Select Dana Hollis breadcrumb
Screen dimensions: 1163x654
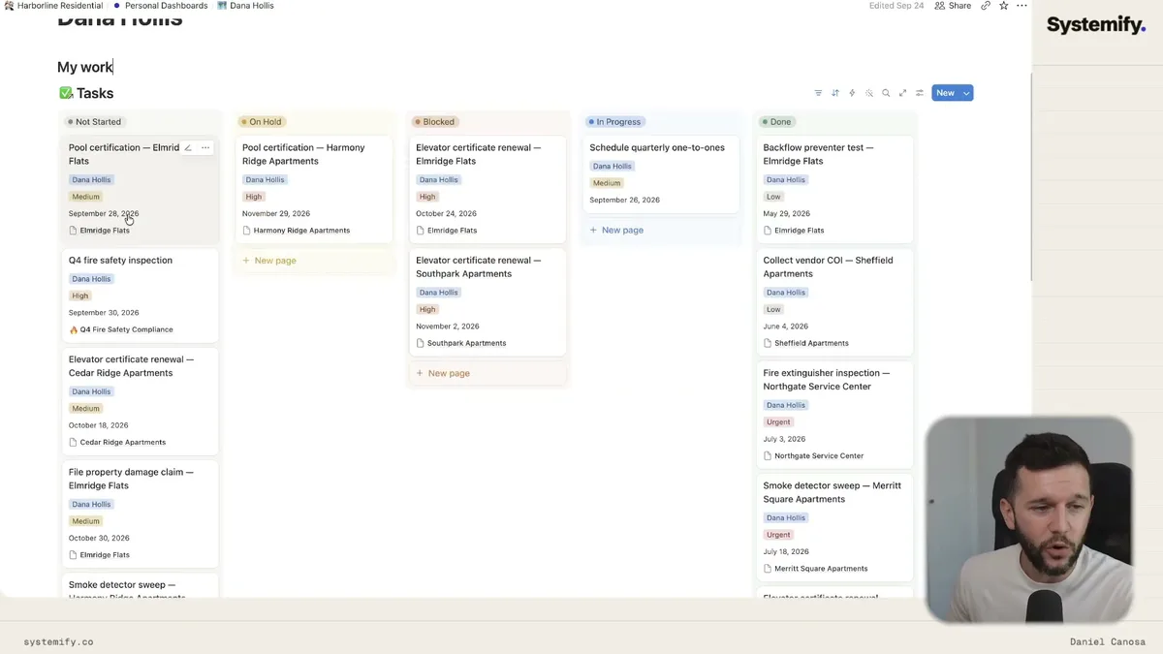(x=245, y=6)
